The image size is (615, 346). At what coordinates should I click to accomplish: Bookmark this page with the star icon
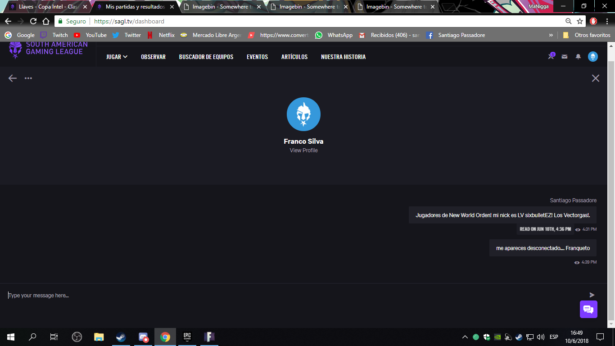point(580,21)
